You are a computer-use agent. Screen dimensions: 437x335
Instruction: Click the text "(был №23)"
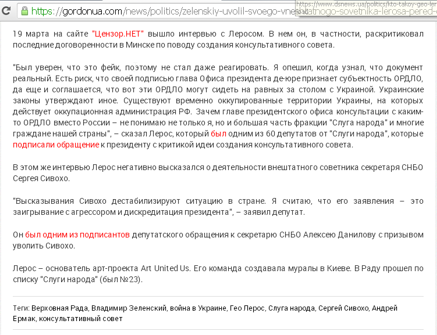(x=121, y=279)
